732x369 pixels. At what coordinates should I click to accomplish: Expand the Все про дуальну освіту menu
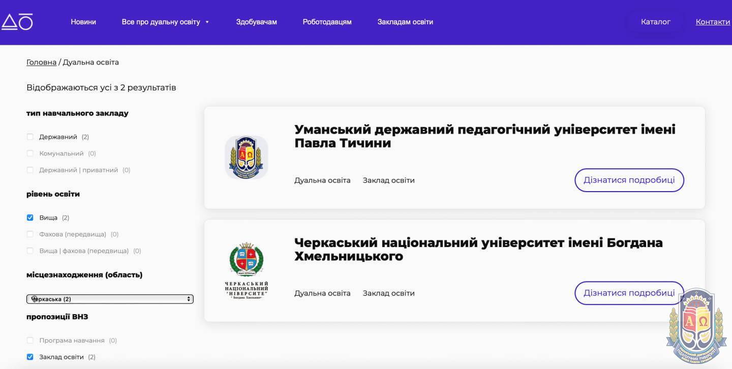tap(161, 22)
